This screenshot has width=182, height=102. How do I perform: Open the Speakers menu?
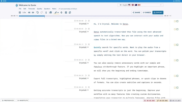[x=47, y=9]
